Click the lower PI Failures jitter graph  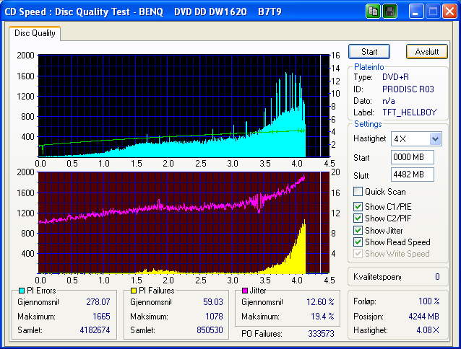[184, 223]
